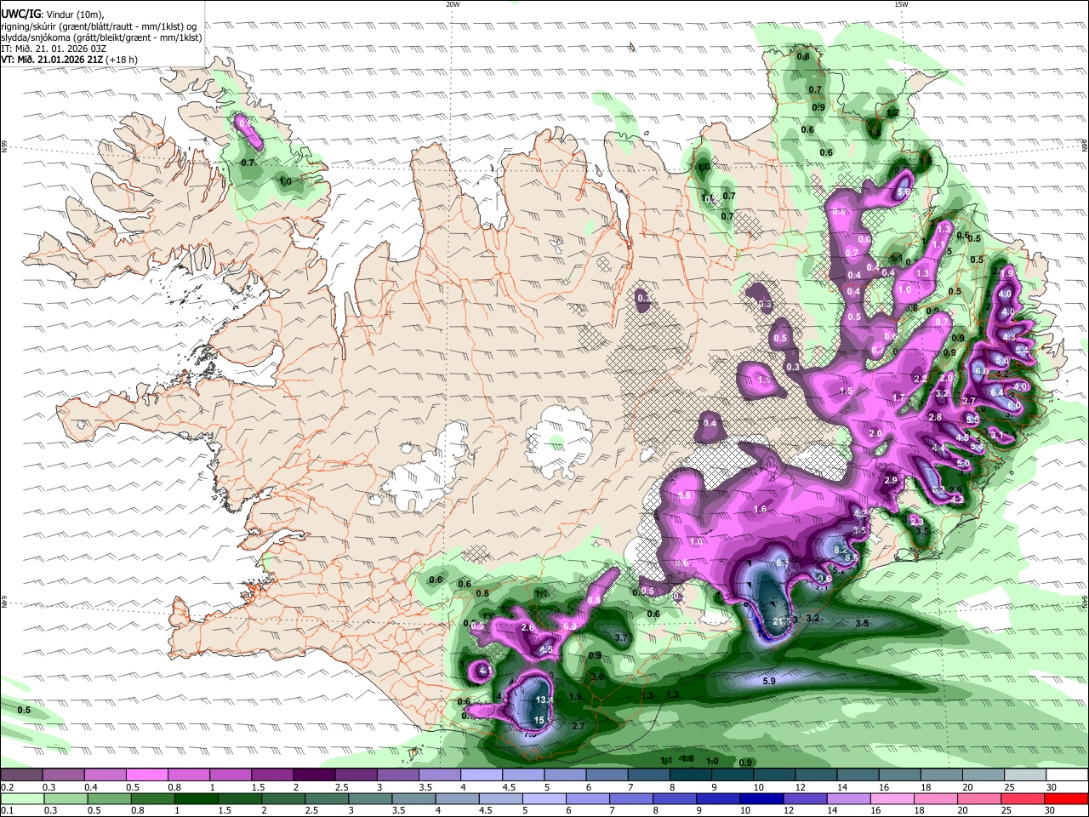This screenshot has height=817, width=1089.
Task: Click the 2.8 snow value in the east
Action: point(935,417)
